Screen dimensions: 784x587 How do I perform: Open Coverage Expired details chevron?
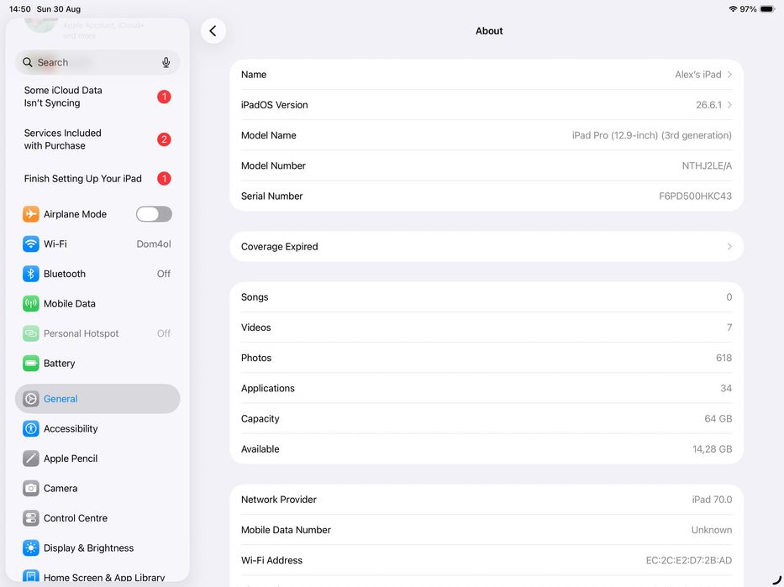729,246
